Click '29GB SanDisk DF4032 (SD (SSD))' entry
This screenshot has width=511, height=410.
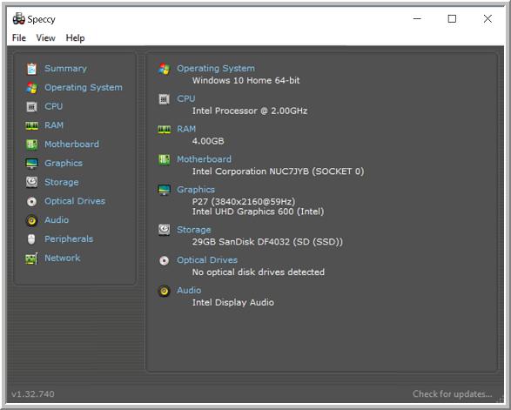(267, 242)
